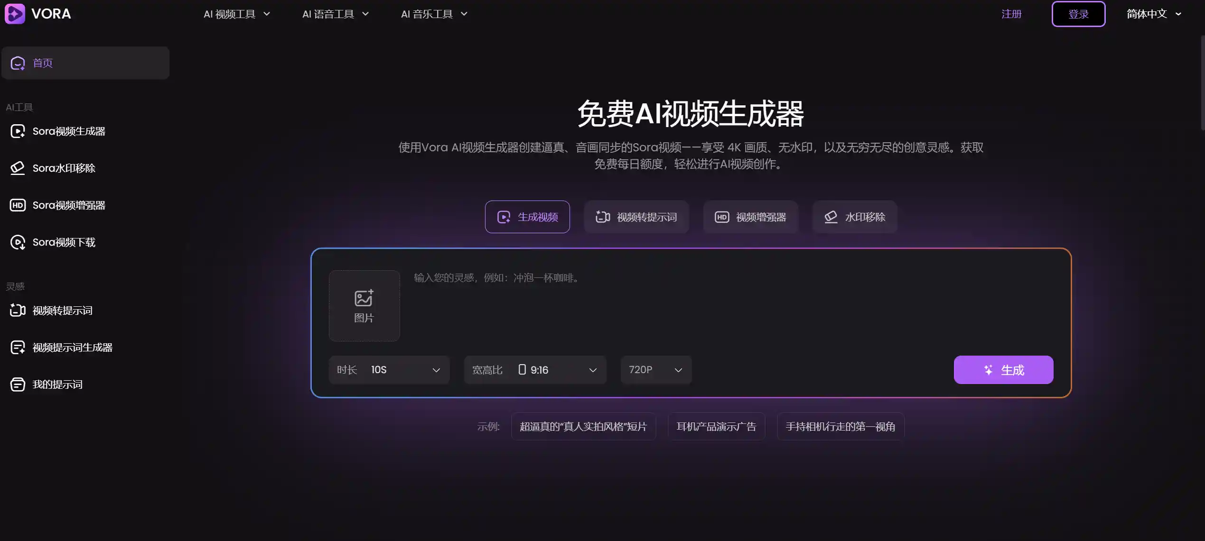Click Sora视频下载 download icon
The width and height of the screenshot is (1205, 541).
click(18, 242)
